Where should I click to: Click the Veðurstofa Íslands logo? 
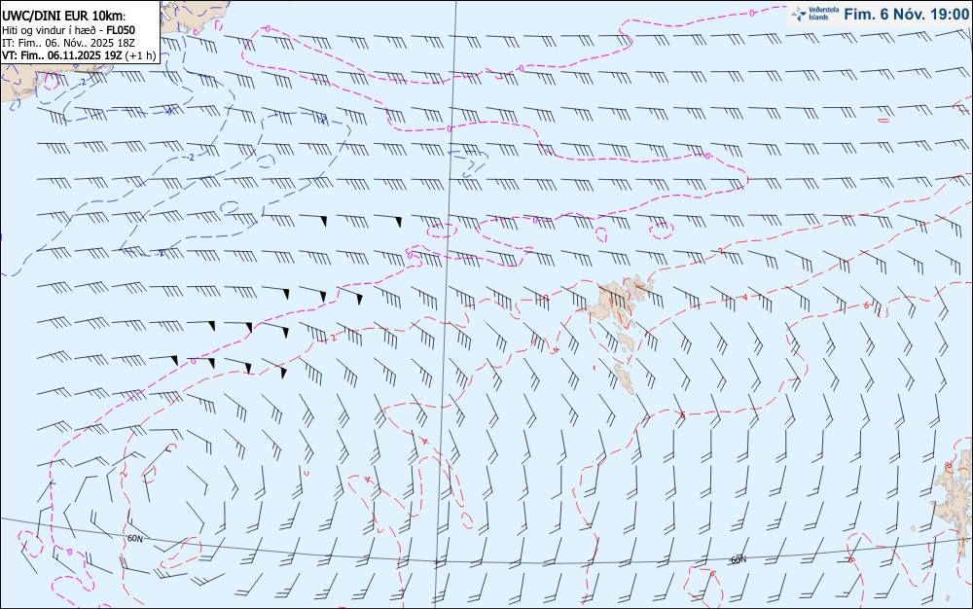click(x=815, y=14)
